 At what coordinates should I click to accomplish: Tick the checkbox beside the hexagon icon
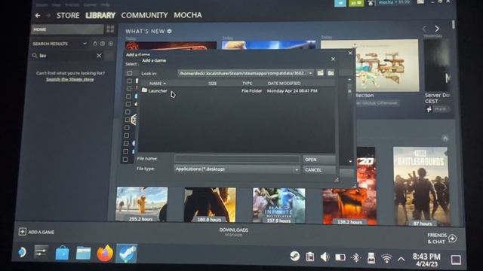click(x=128, y=120)
